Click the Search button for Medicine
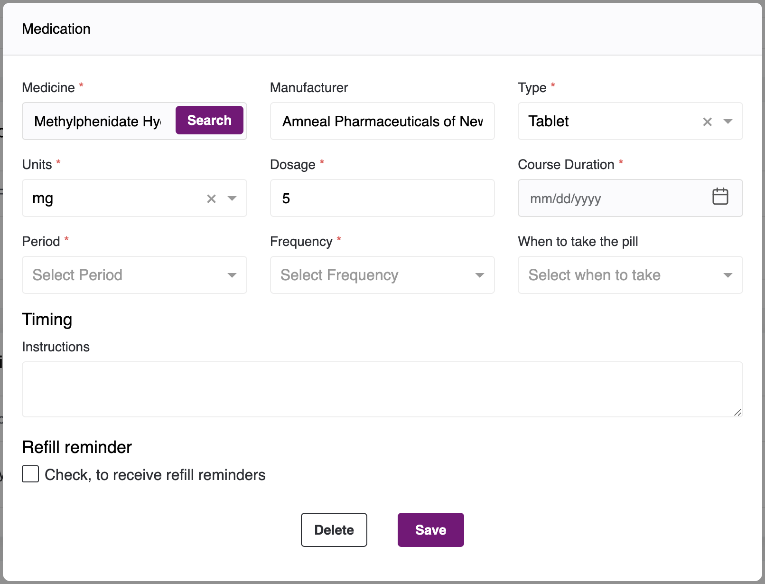Screen dimensions: 765x584 (x=209, y=120)
